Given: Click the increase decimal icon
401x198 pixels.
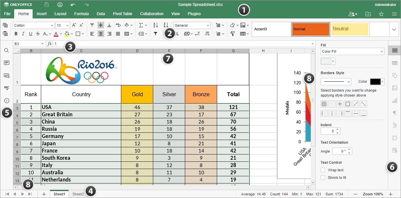Looking at the screenshot, I should point(207,34).
